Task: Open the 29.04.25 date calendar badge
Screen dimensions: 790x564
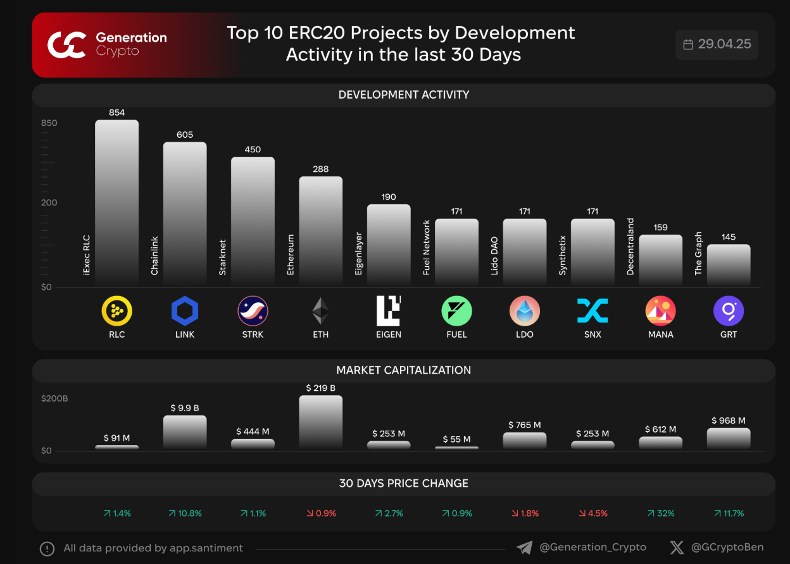Action: point(717,44)
